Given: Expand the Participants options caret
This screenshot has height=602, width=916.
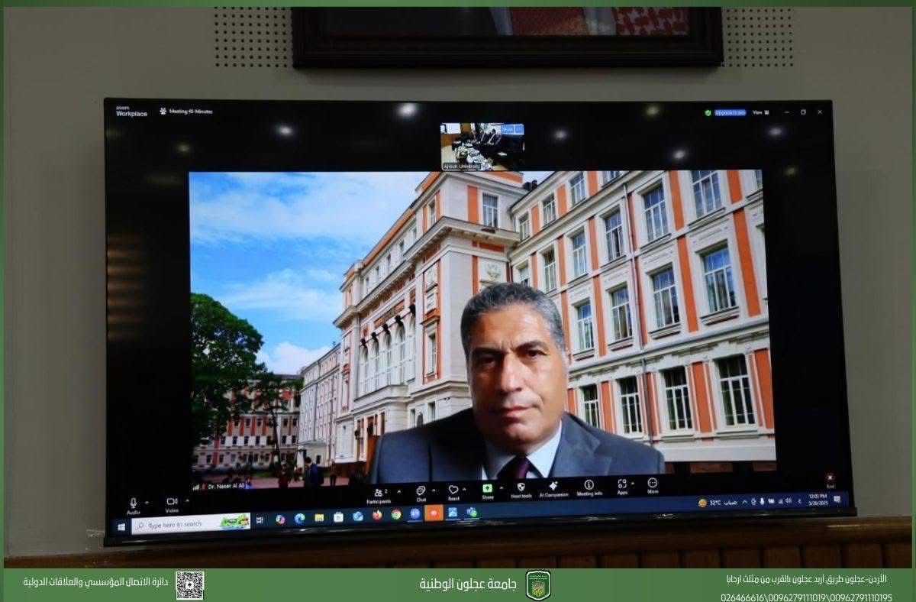Looking at the screenshot, I should (399, 490).
